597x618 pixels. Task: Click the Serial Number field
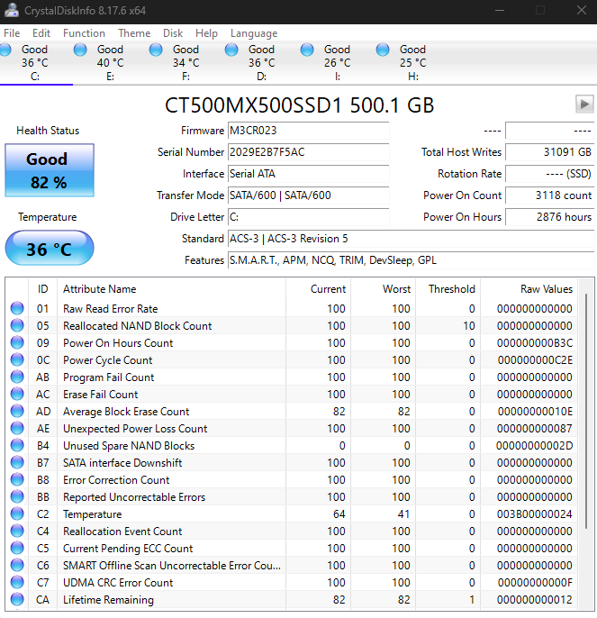pyautogui.click(x=309, y=152)
